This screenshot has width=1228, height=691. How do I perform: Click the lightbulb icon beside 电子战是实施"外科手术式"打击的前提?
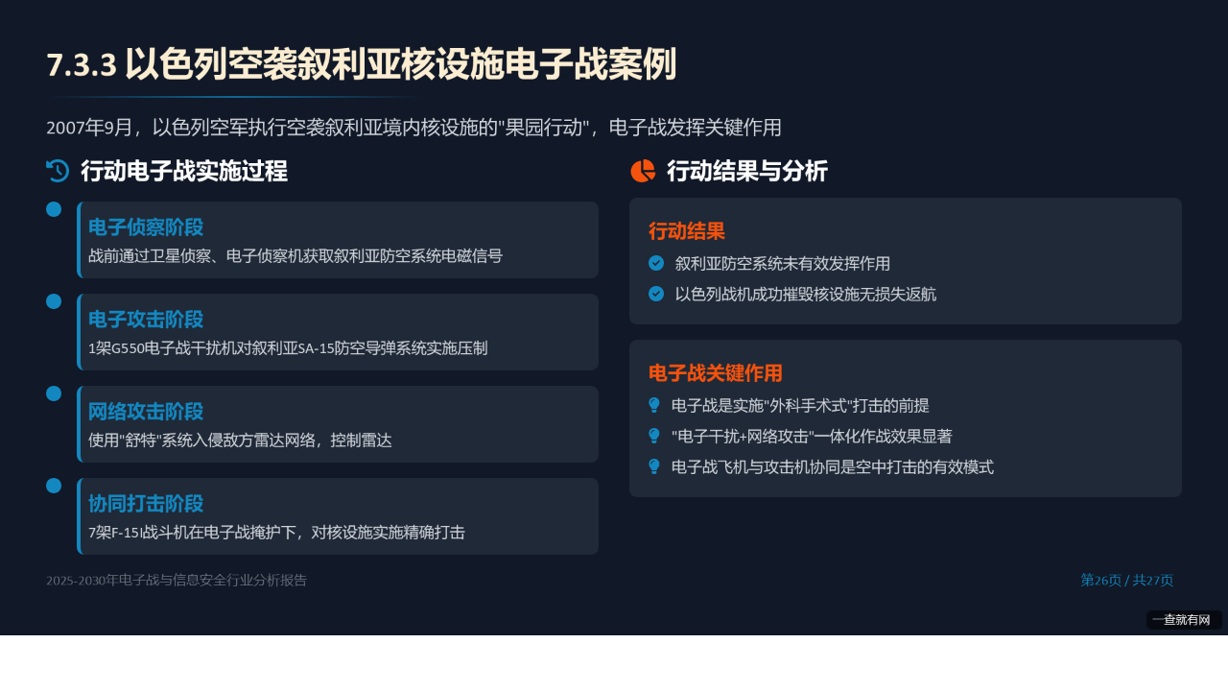coord(654,405)
